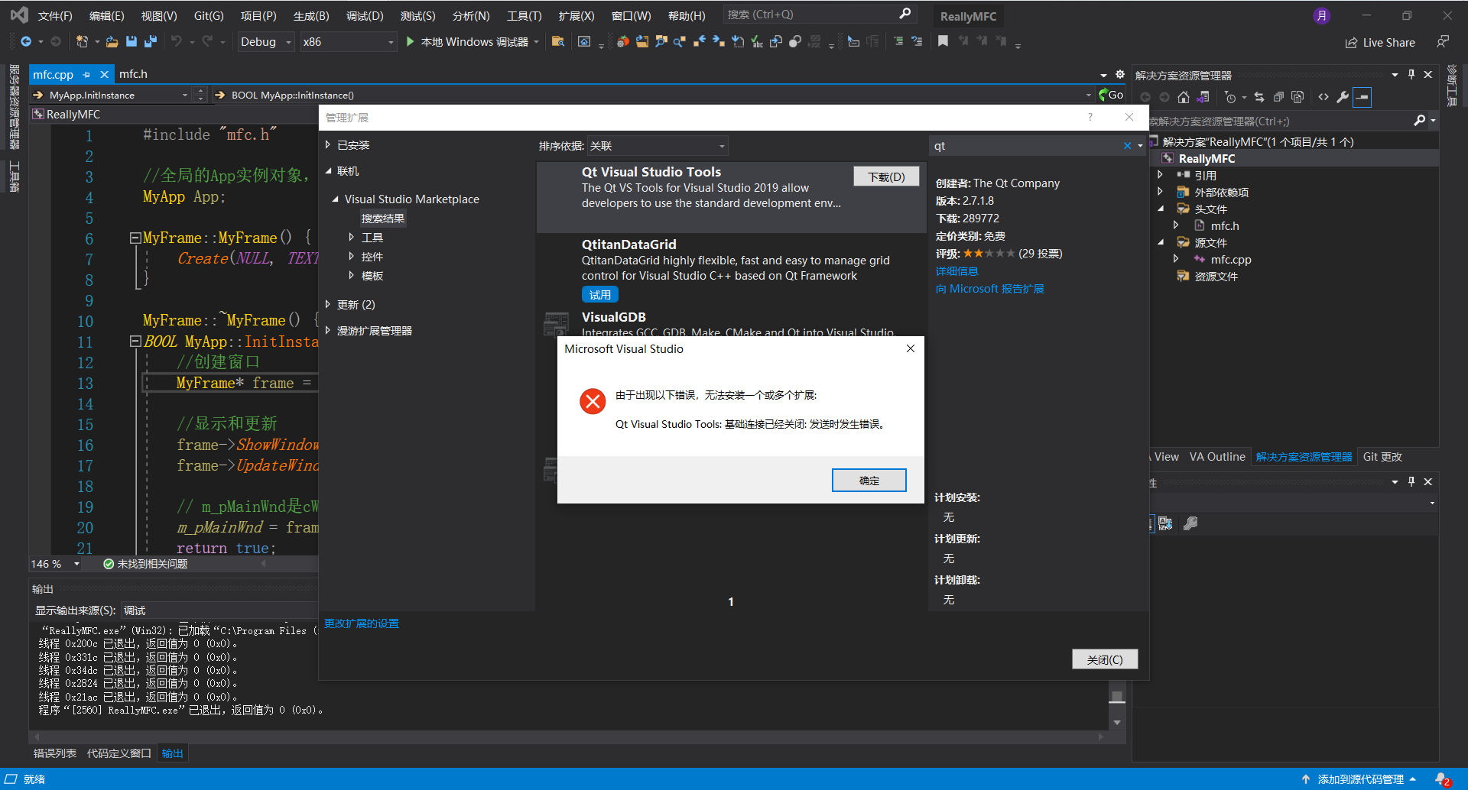Click the Navigate Backward toolbar arrow
Image resolution: width=1468 pixels, height=790 pixels.
click(x=26, y=42)
